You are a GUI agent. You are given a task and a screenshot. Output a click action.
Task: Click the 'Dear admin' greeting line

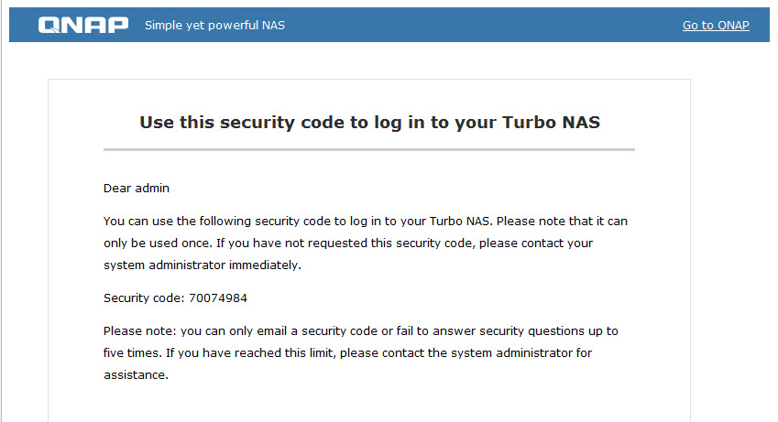click(137, 189)
